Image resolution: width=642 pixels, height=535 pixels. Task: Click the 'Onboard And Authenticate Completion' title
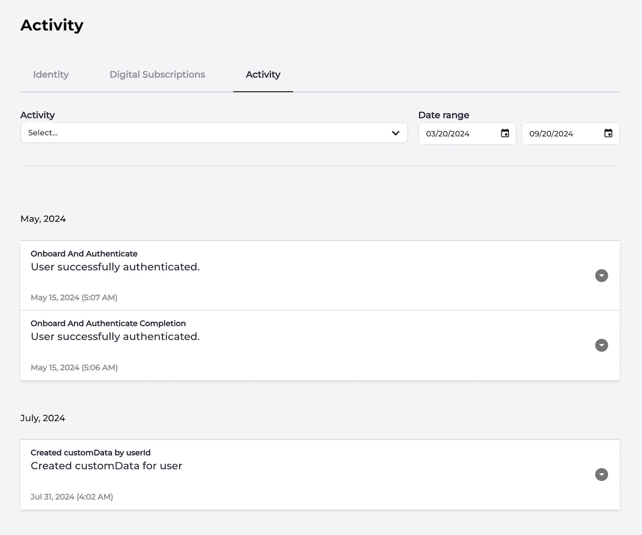point(108,323)
